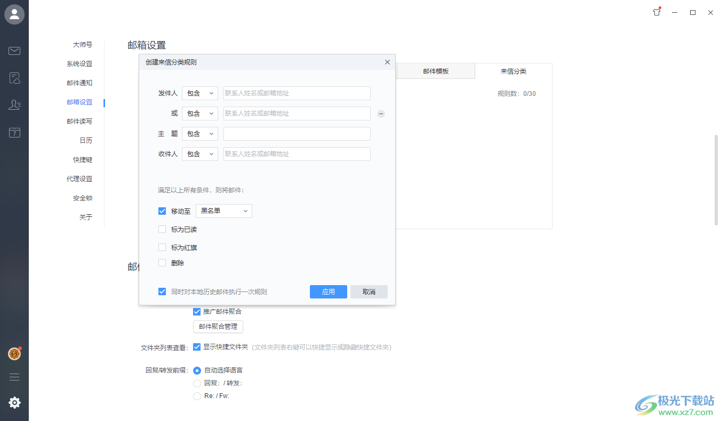Open the calendar icon in sidebar
The height and width of the screenshot is (421, 720).
click(x=14, y=133)
